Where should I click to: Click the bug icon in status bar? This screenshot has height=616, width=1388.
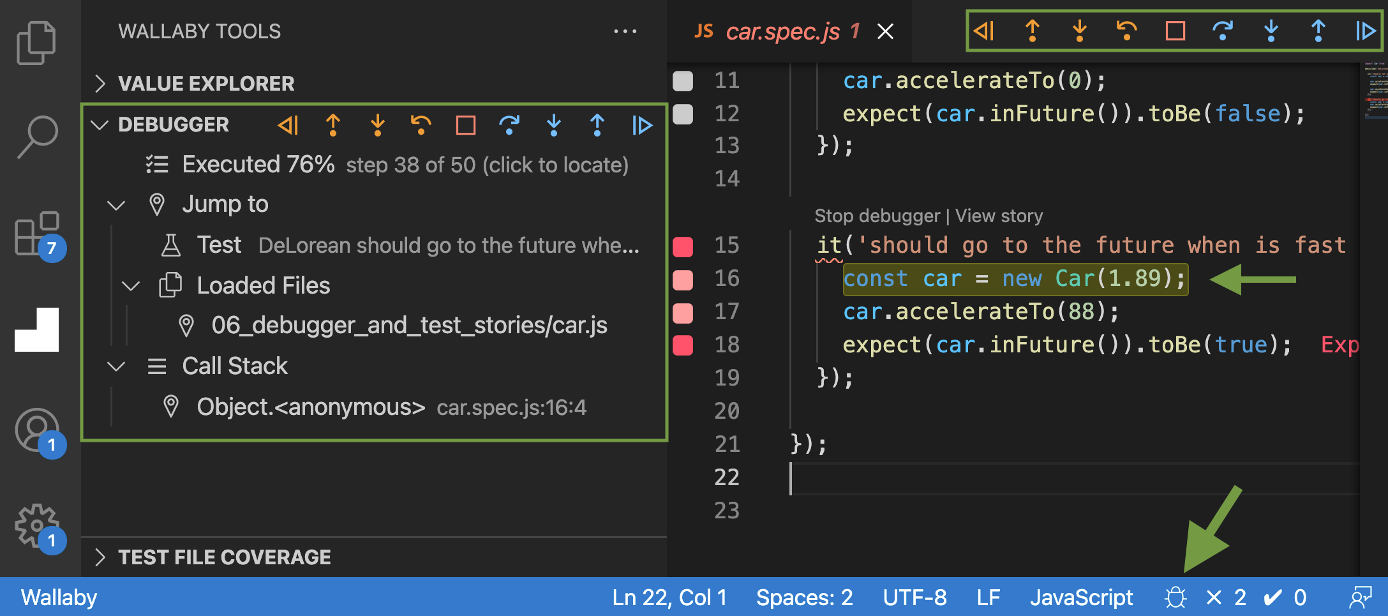tap(1175, 597)
